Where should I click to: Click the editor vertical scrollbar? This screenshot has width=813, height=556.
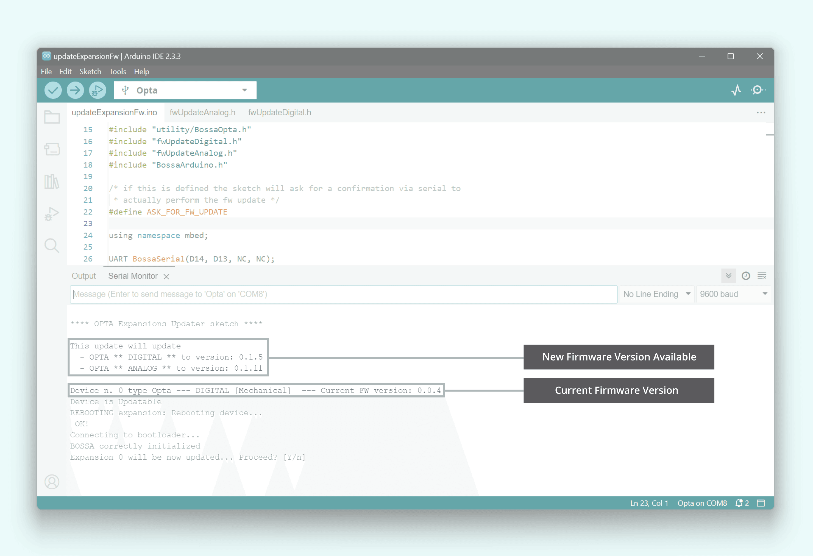tap(770, 194)
